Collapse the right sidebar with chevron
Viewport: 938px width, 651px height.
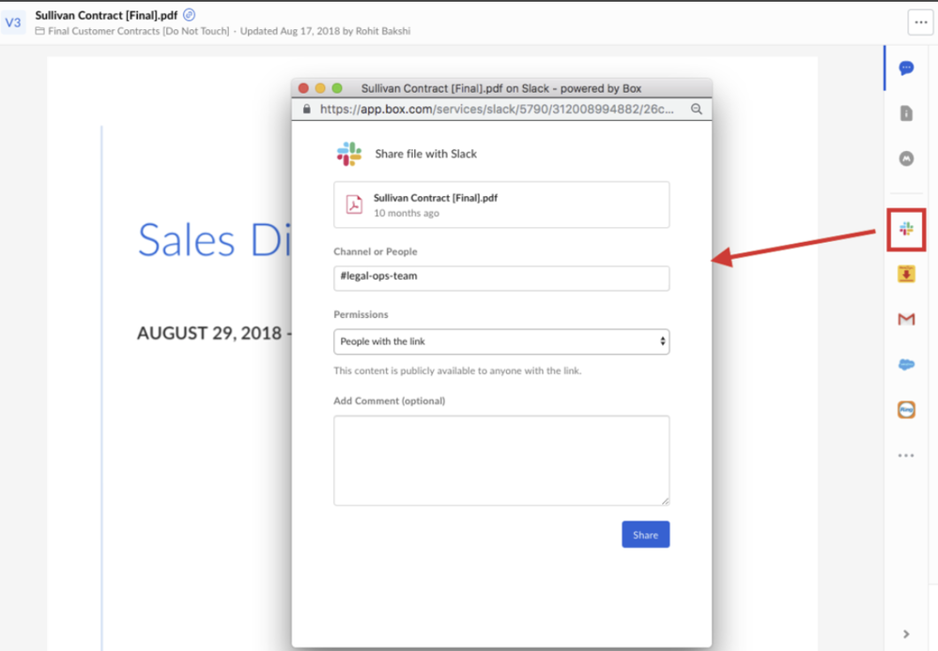906,634
